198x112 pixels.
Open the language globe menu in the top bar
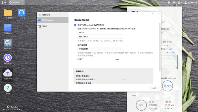tap(180, 3)
